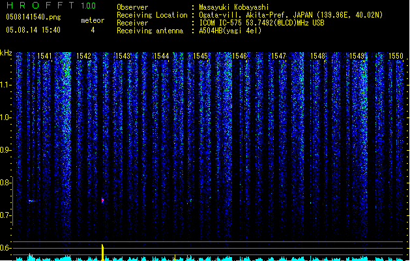Click the short yellow spike before 1541

(x=31, y=257)
